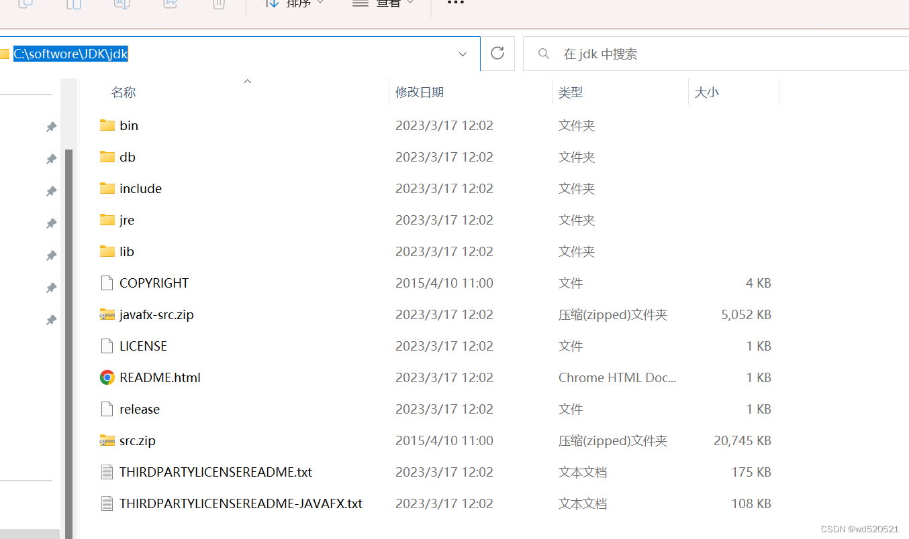Viewport: 909px width, 539px height.
Task: Click the 4 KB size value
Action: (759, 283)
